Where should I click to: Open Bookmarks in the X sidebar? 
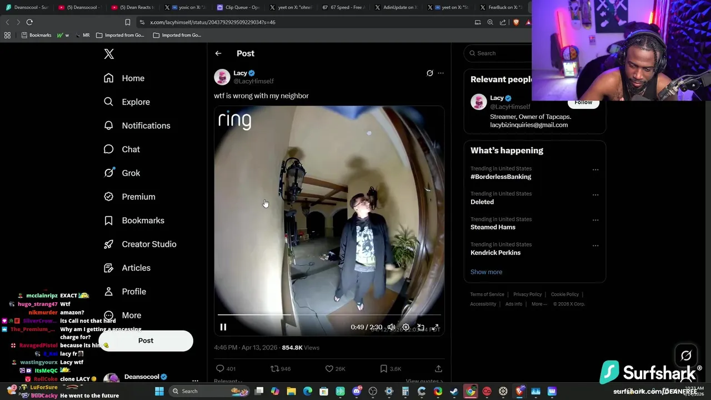tap(134, 221)
